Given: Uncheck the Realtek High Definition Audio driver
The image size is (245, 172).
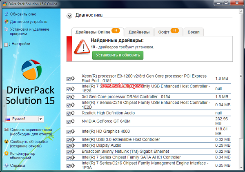Looking at the screenshot, I should (69, 112).
